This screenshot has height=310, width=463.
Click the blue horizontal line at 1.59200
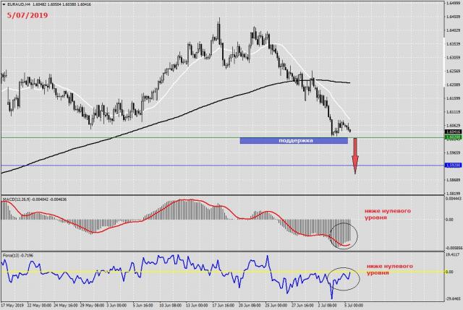click(x=145, y=165)
